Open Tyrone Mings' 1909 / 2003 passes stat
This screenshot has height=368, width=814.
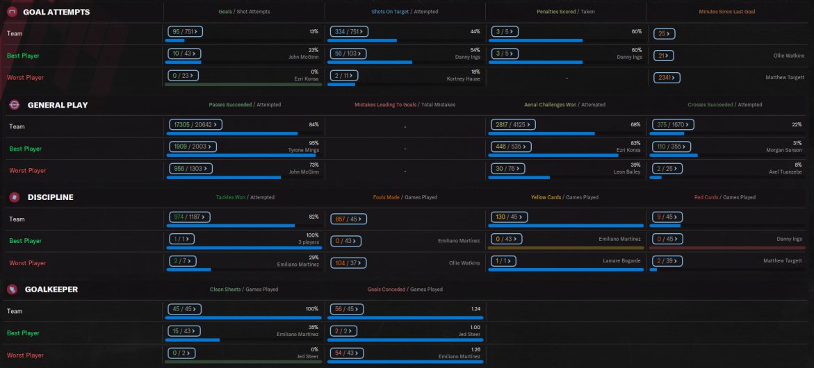193,147
